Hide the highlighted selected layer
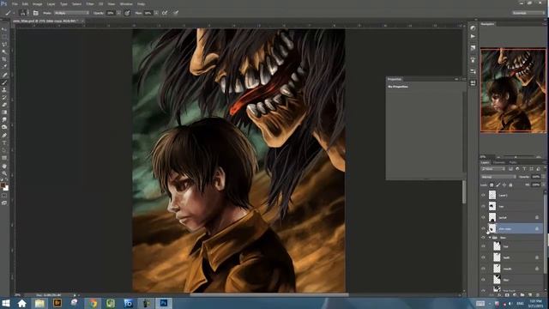 [x=484, y=229]
